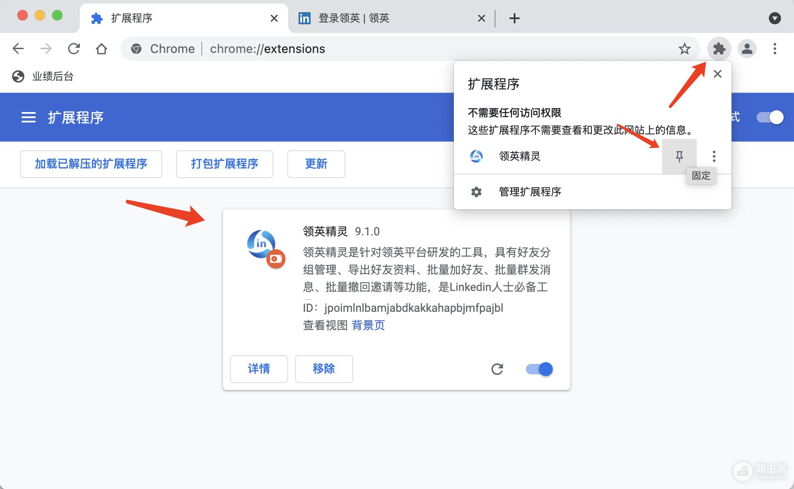The height and width of the screenshot is (489, 794).
Task: Expand the tab search arrow button
Action: (774, 18)
